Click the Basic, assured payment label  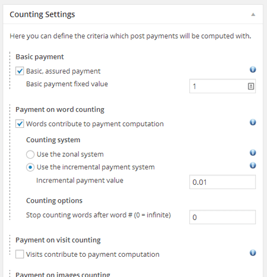click(63, 71)
